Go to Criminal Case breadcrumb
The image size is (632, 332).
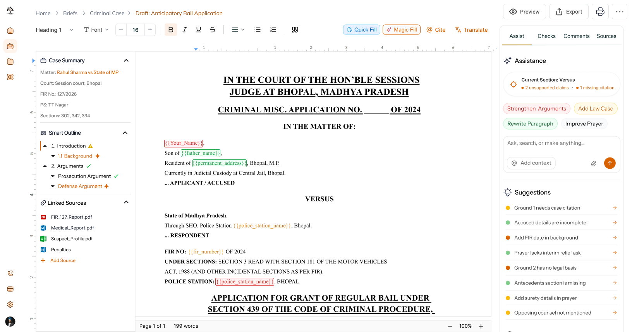107,13
